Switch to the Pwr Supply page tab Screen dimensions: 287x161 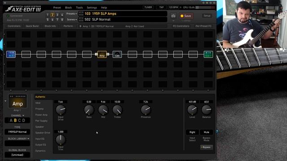pos(41,121)
